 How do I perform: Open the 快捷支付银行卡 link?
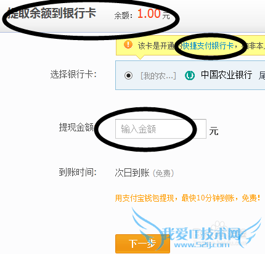tap(208, 46)
